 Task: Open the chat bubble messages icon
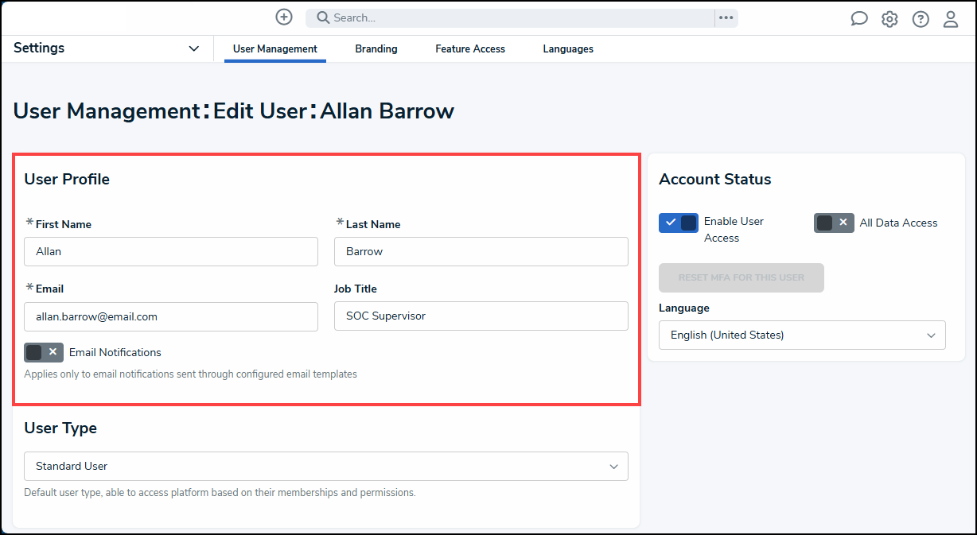click(859, 19)
